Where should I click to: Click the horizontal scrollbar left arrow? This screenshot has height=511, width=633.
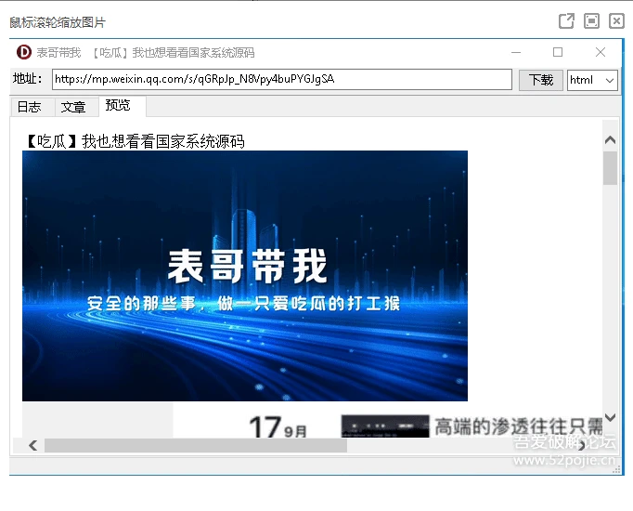coord(33,446)
